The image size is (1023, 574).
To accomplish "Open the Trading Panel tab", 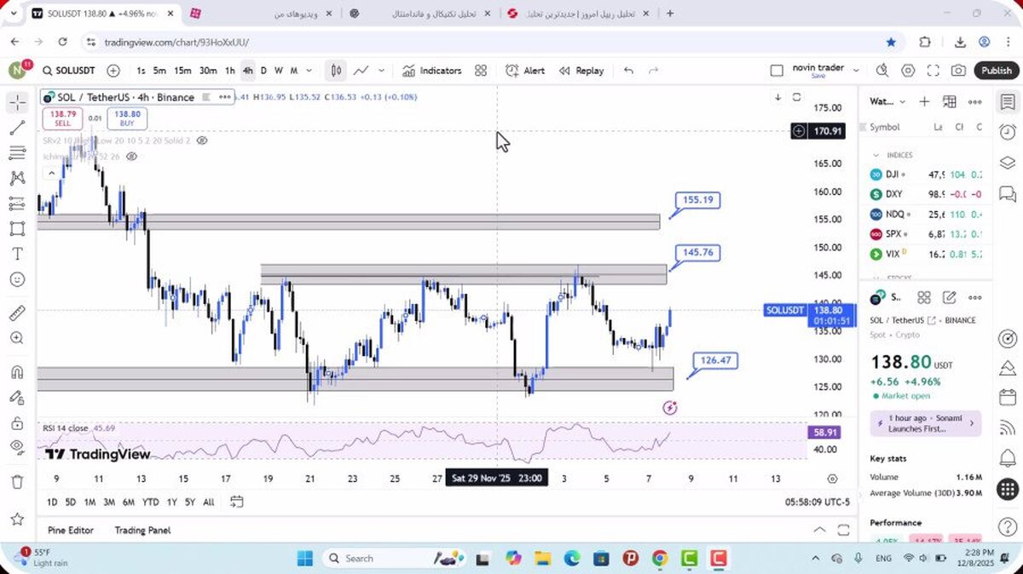I will click(x=142, y=530).
